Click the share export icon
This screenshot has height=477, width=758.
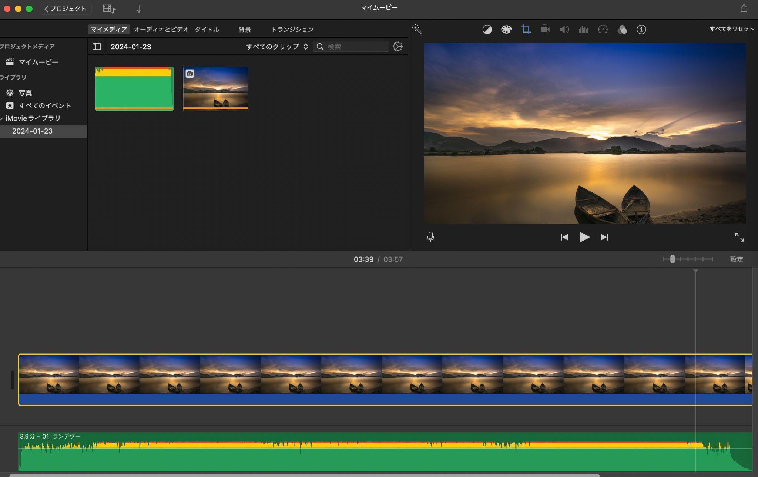[744, 8]
